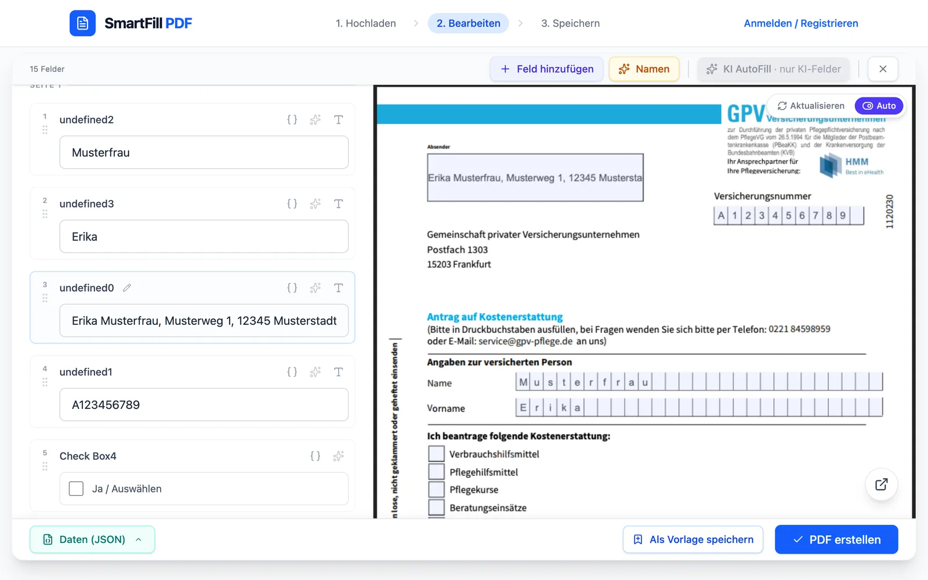Click the drag handle of field undefined1
This screenshot has height=580, width=928.
(45, 382)
